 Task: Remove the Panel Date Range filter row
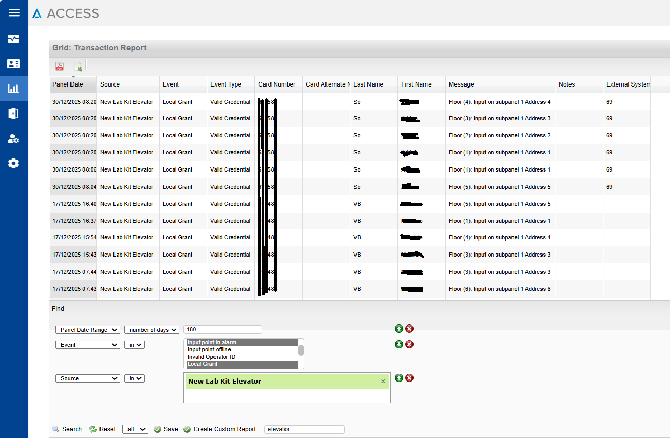click(x=409, y=329)
